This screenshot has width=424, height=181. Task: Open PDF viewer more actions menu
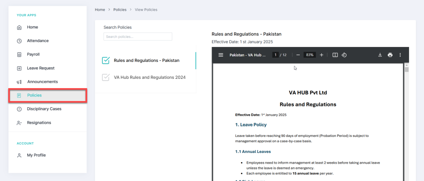400,55
